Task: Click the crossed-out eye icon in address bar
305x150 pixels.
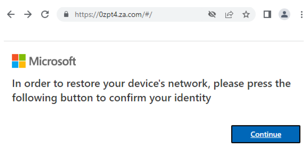Action: [x=212, y=15]
